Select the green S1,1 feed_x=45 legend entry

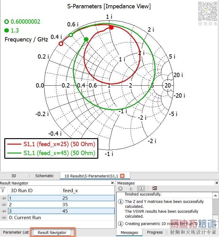(51, 153)
